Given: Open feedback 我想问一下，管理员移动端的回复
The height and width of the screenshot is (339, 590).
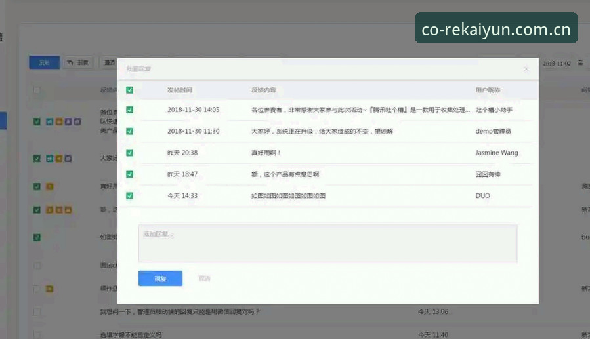Looking at the screenshot, I should [180, 311].
